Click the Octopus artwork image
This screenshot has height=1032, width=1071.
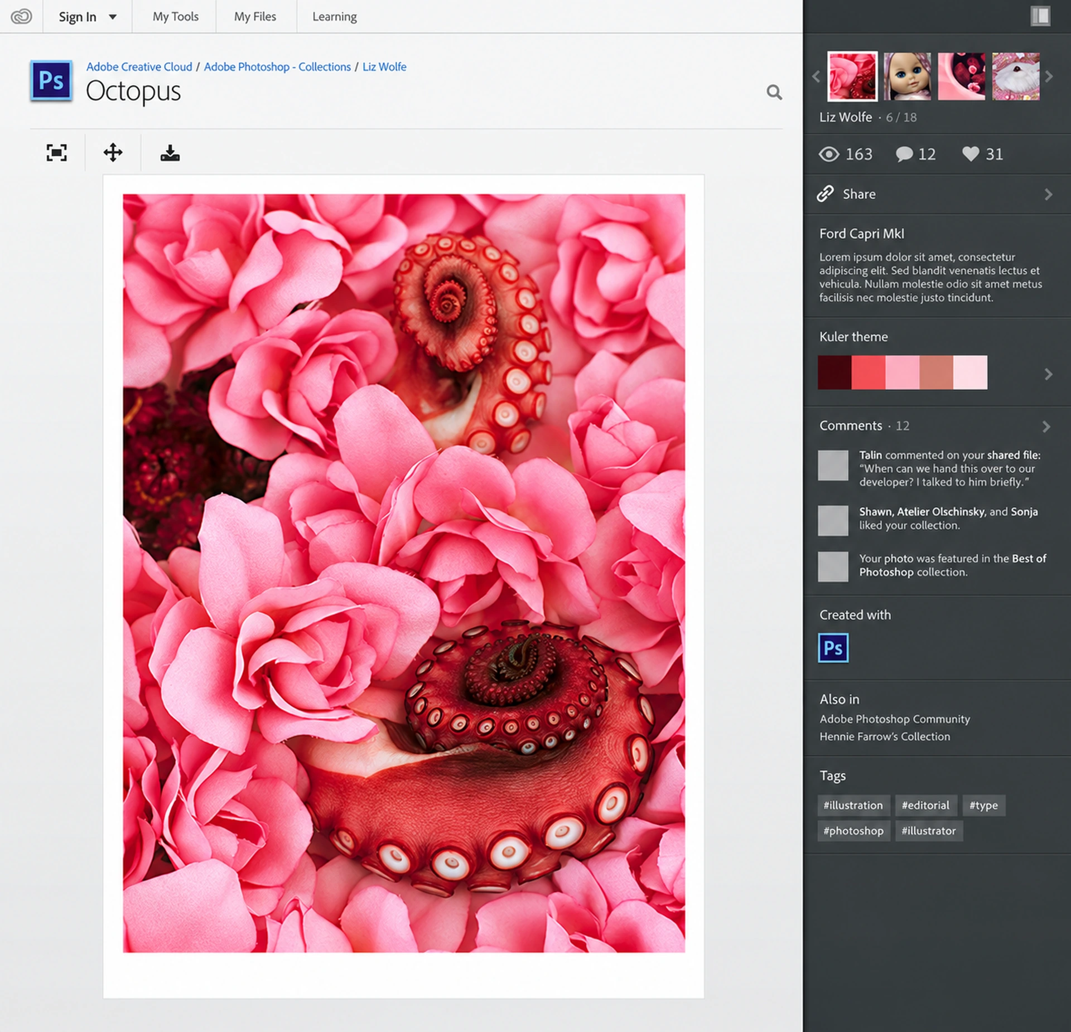(x=404, y=573)
